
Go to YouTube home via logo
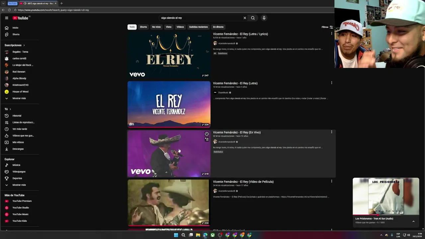tap(21, 18)
